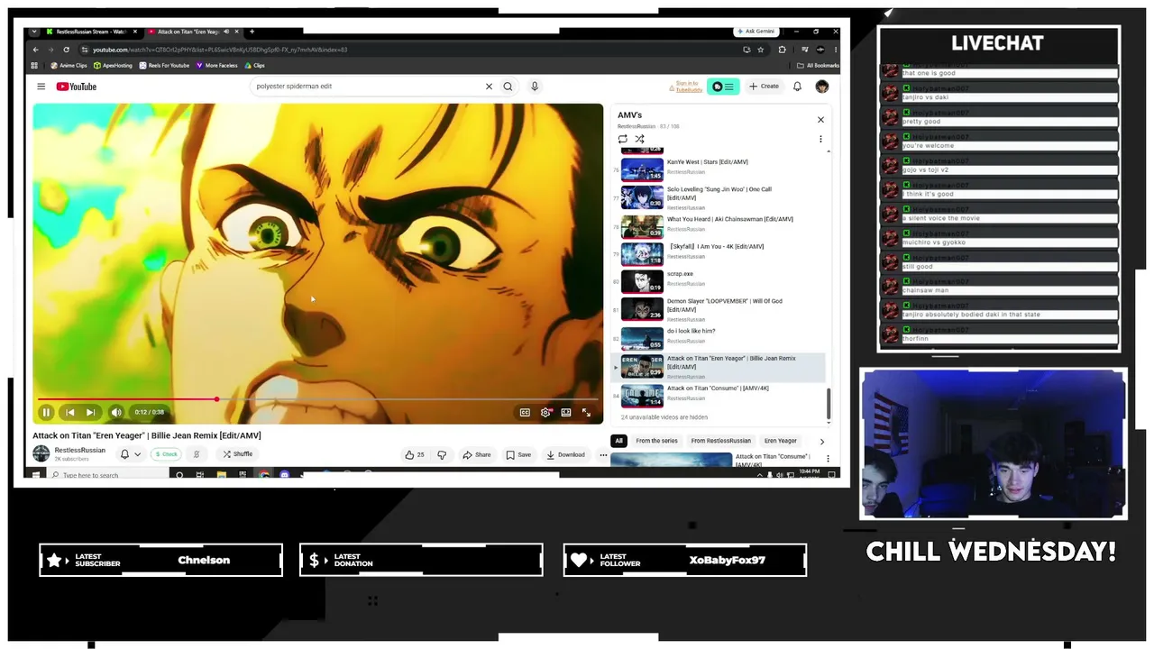Play the scrap.exe playlist video
The width and height of the screenshot is (1154, 649).
(x=718, y=279)
